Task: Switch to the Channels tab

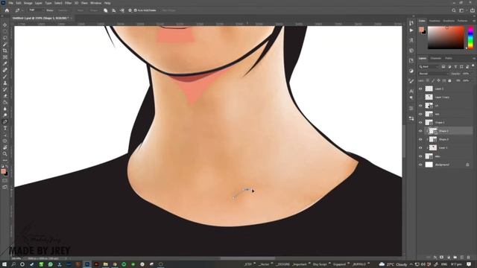Action: (x=435, y=58)
